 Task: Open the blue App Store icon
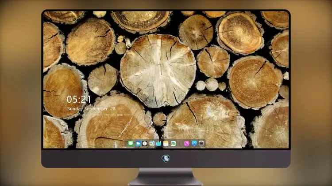click(x=194, y=143)
